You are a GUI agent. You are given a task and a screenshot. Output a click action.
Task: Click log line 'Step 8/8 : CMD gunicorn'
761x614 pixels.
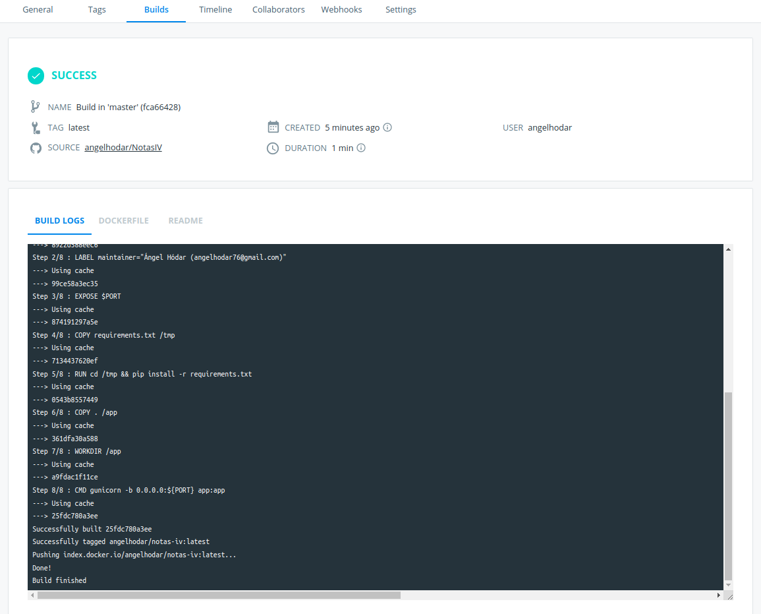point(128,490)
